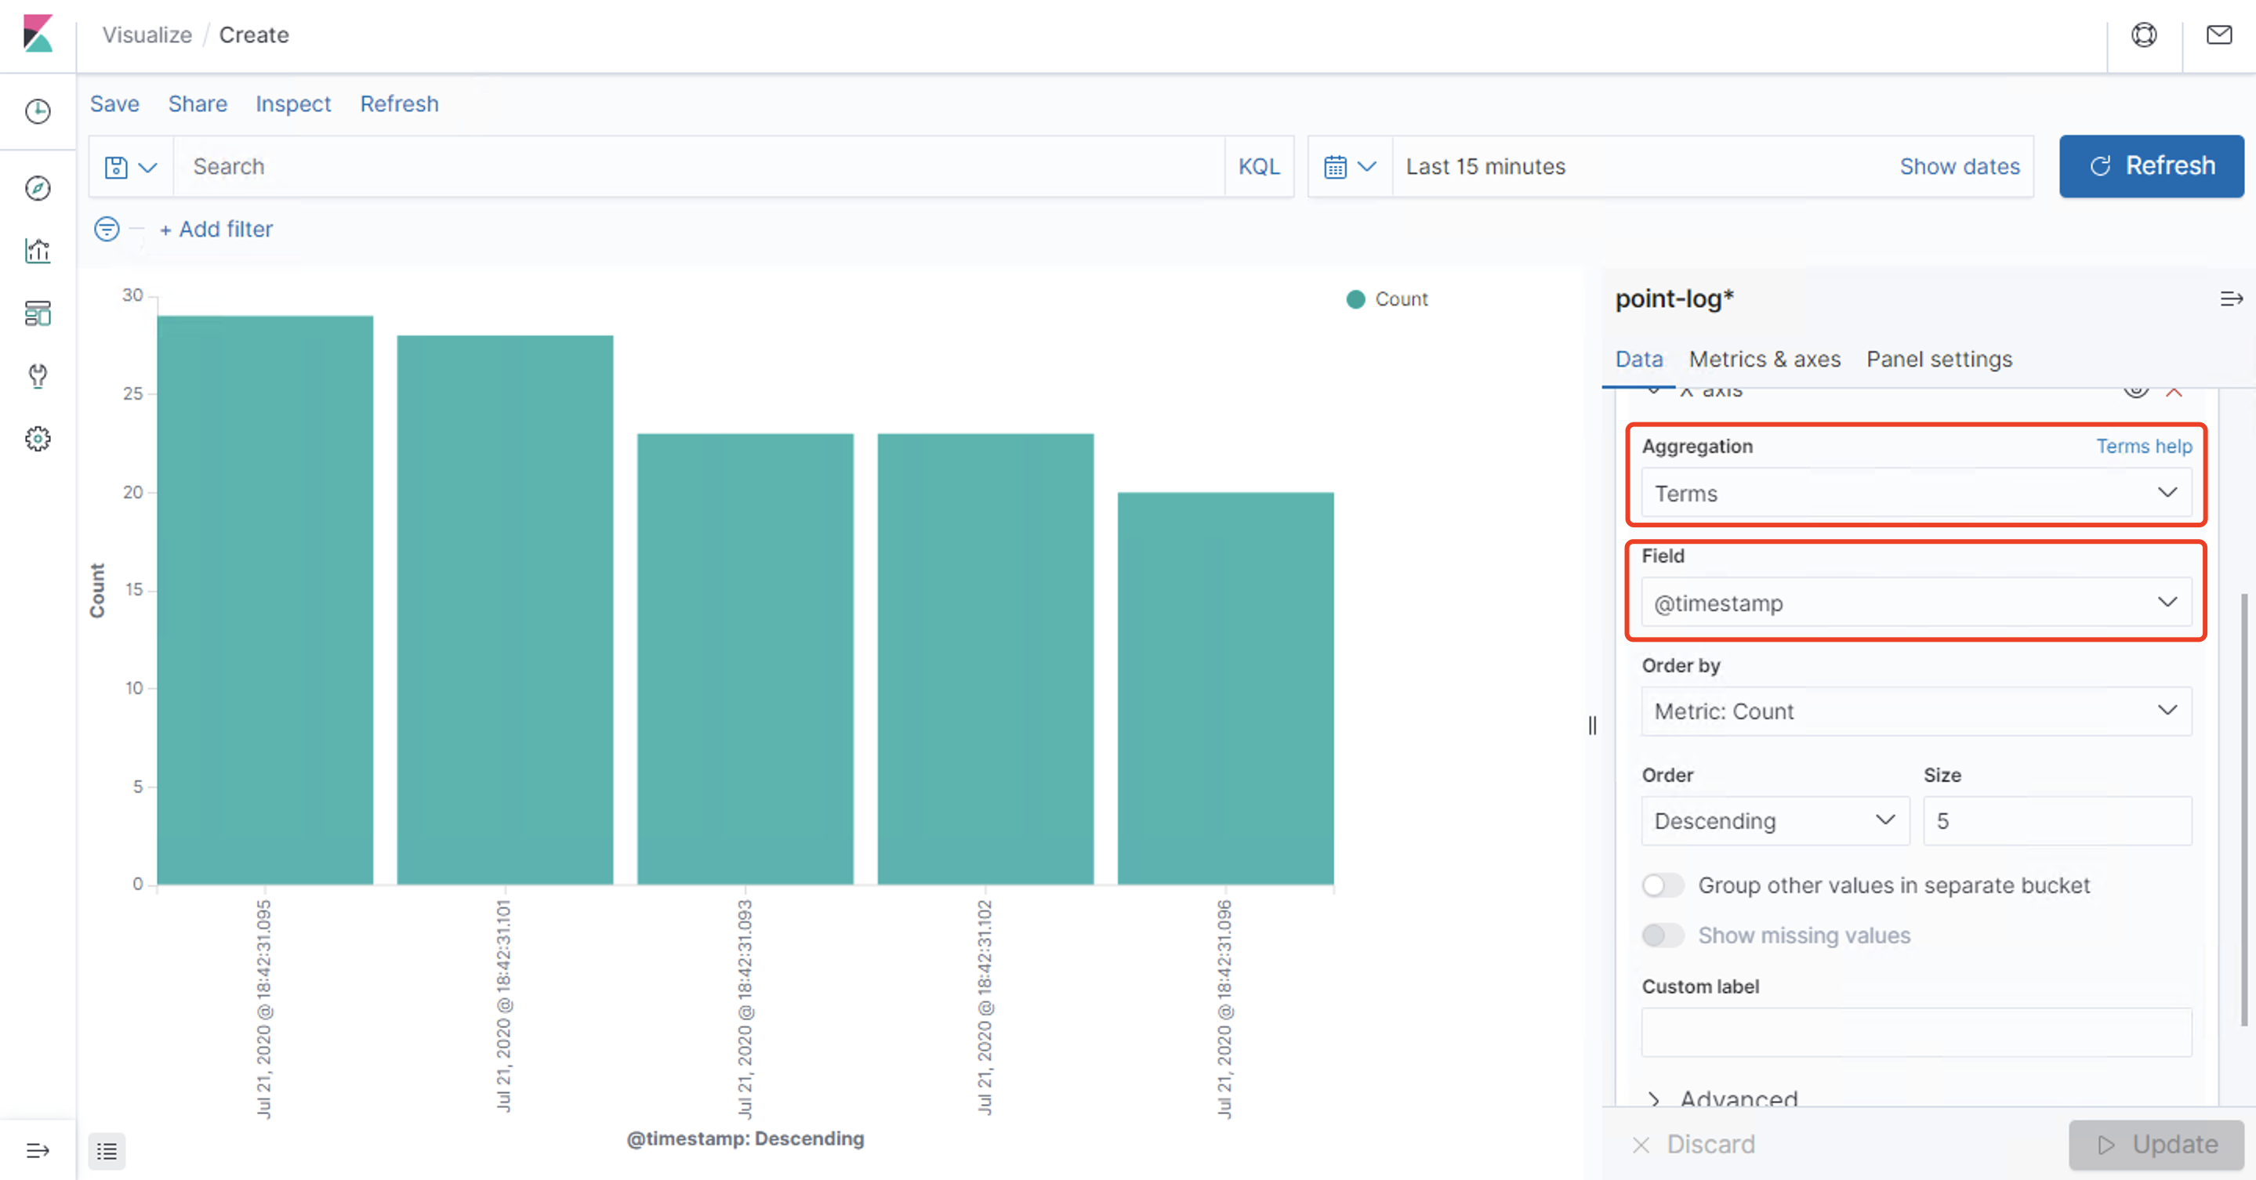The width and height of the screenshot is (2256, 1180).
Task: Switch to the Panel settings tab
Action: point(1939,359)
